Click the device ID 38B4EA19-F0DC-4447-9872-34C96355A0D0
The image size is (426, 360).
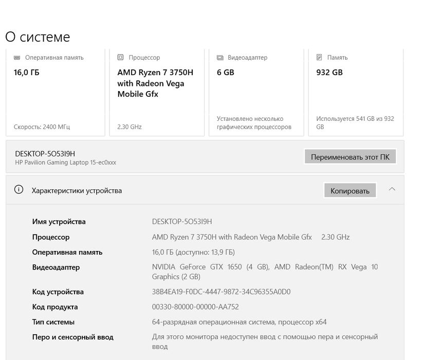click(221, 292)
